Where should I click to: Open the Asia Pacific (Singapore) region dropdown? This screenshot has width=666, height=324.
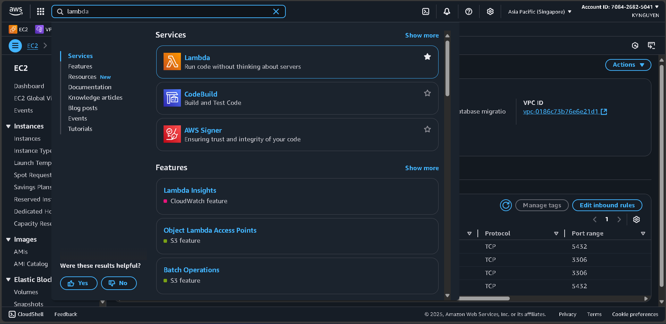[x=539, y=11]
